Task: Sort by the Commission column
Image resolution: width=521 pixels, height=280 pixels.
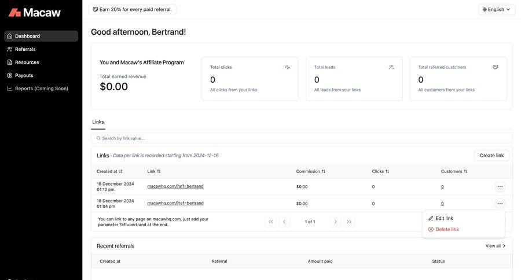Action: [x=311, y=171]
